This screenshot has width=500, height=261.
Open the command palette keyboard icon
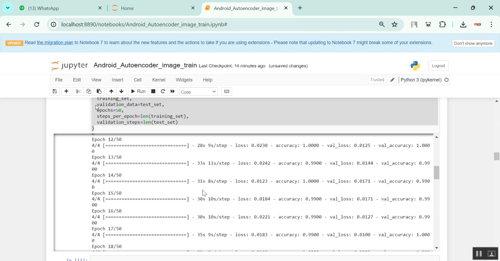pyautogui.click(x=227, y=91)
